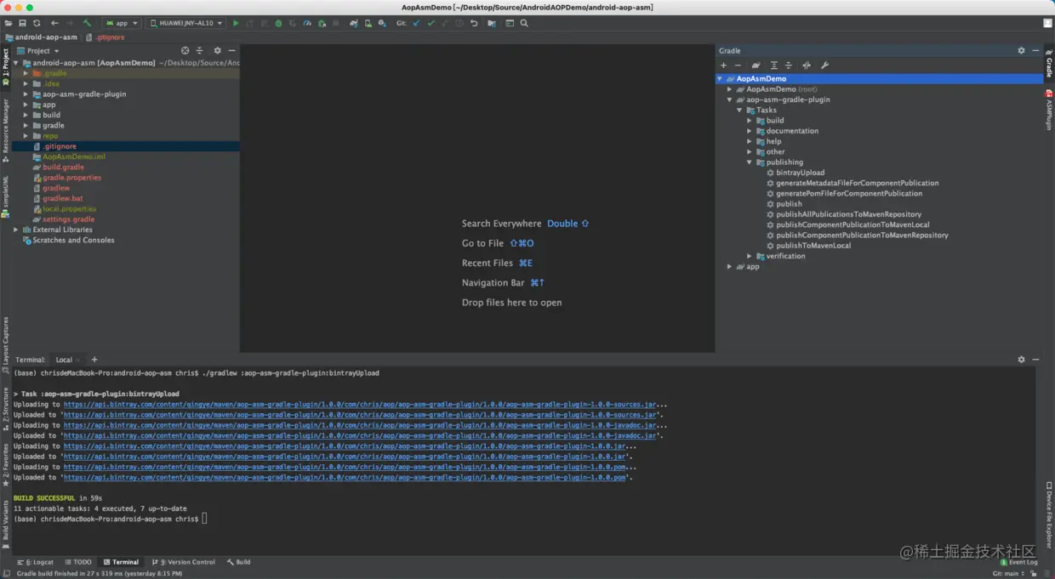Expand the app node in Gradle panel

[x=729, y=266]
